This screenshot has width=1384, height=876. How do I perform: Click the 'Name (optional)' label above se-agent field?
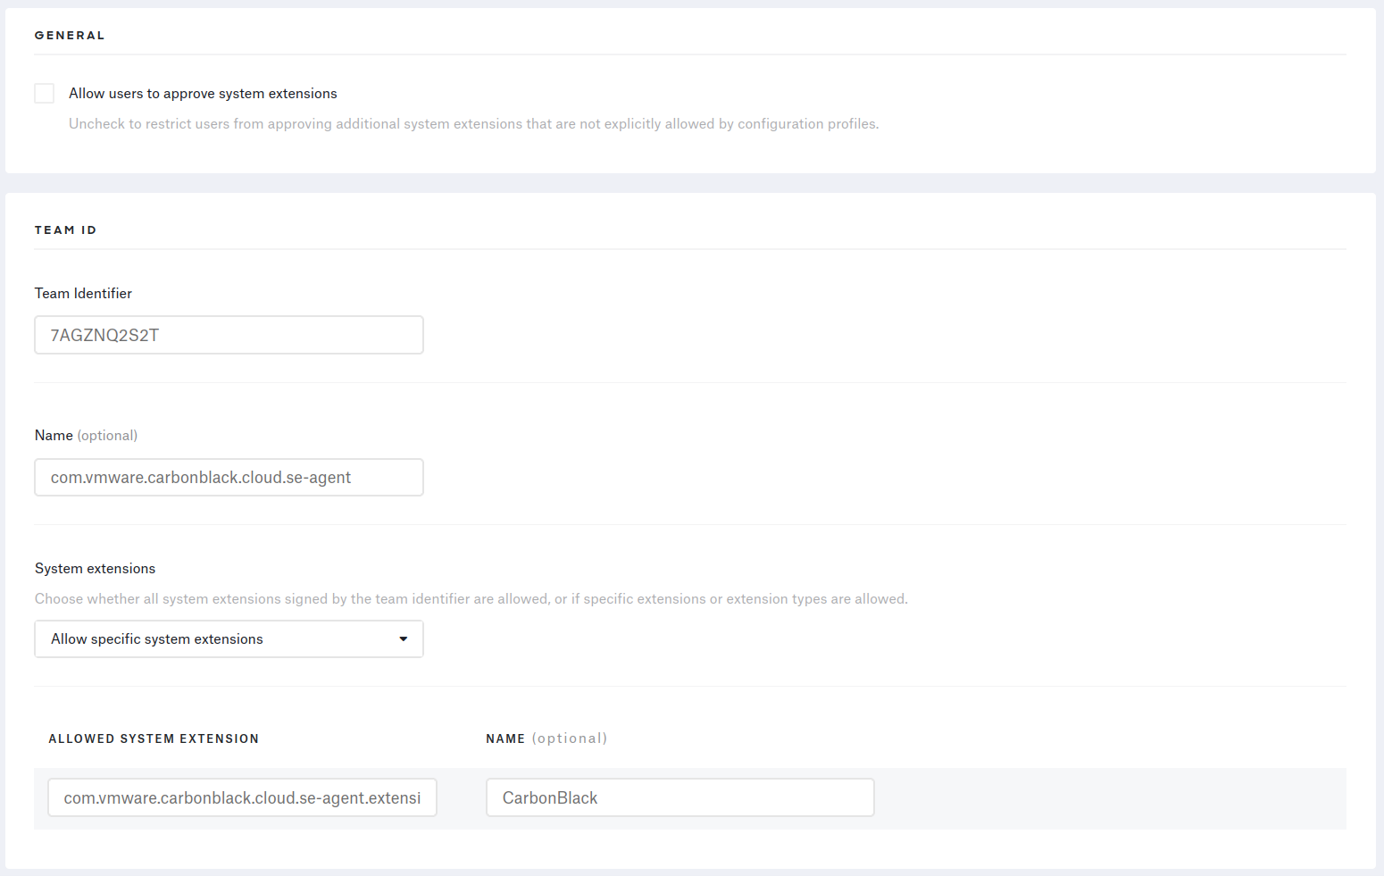tap(86, 436)
